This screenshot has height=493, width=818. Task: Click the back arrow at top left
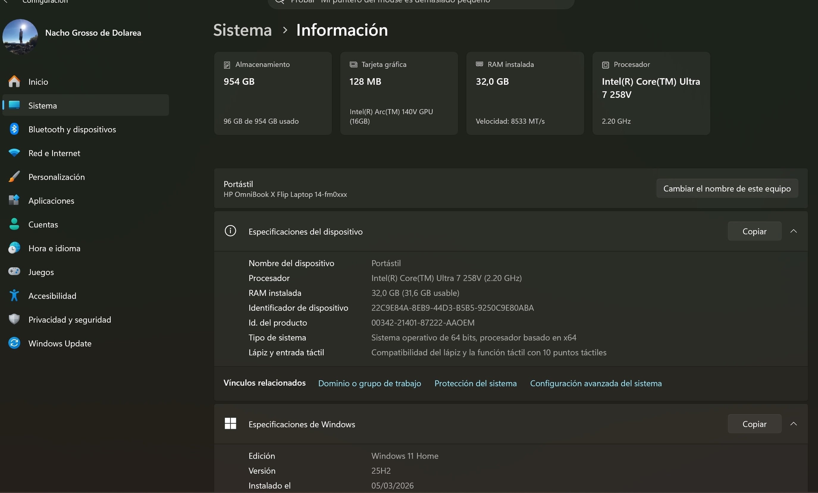(5, 1)
